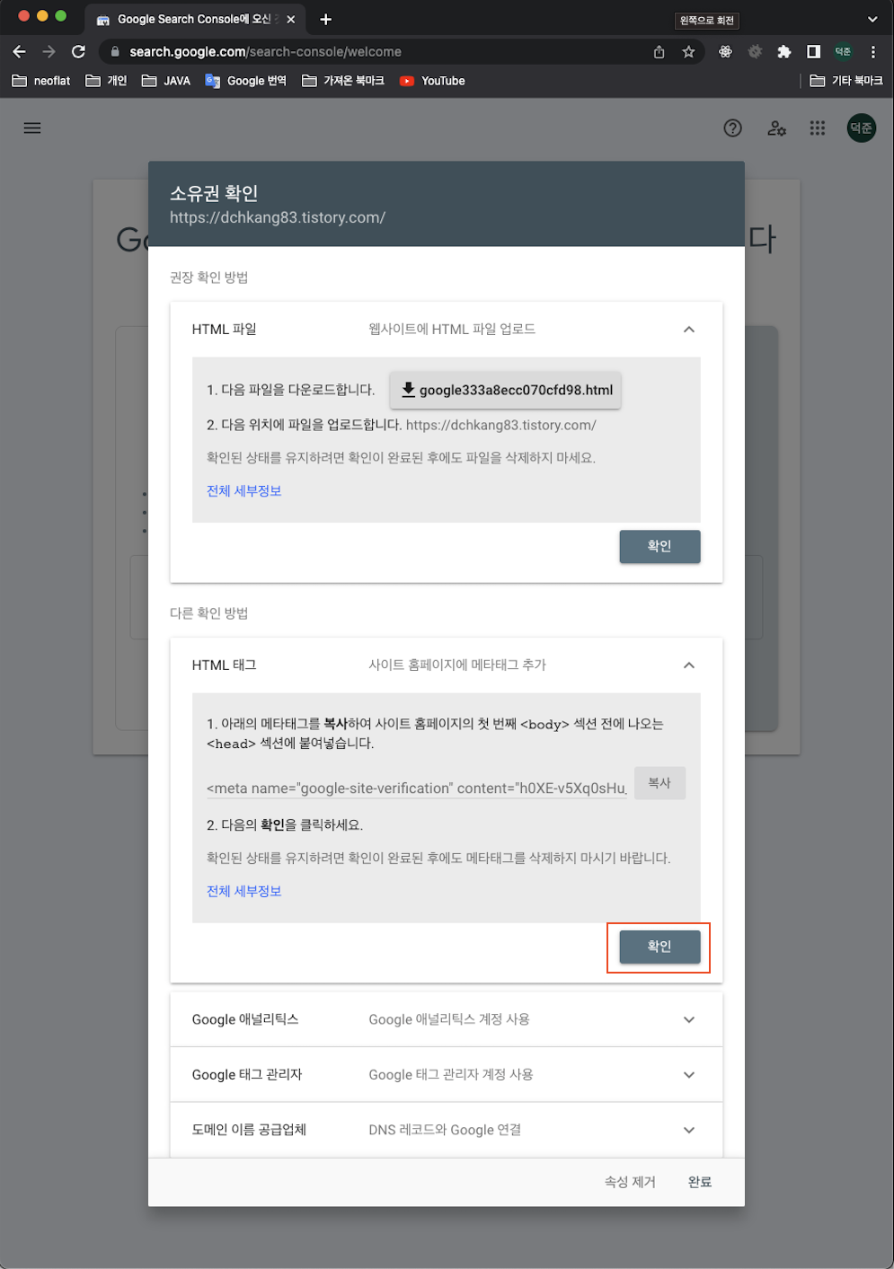Open the YouTube bookmark
Image resolution: width=894 pixels, height=1269 pixels.
(x=432, y=81)
